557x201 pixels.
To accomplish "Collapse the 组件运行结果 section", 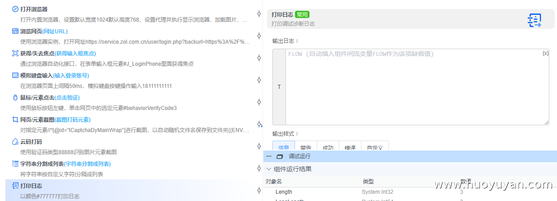I will click(x=269, y=169).
